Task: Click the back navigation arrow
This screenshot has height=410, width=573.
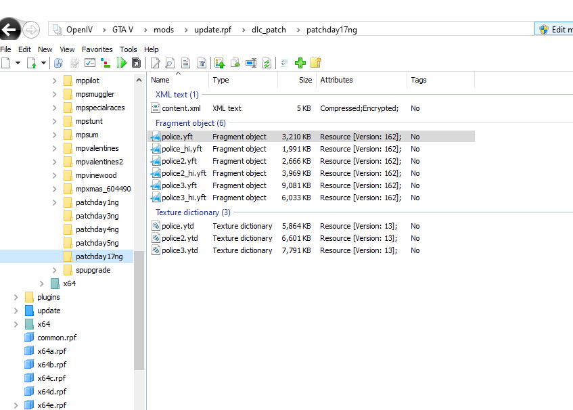Action: (x=9, y=30)
